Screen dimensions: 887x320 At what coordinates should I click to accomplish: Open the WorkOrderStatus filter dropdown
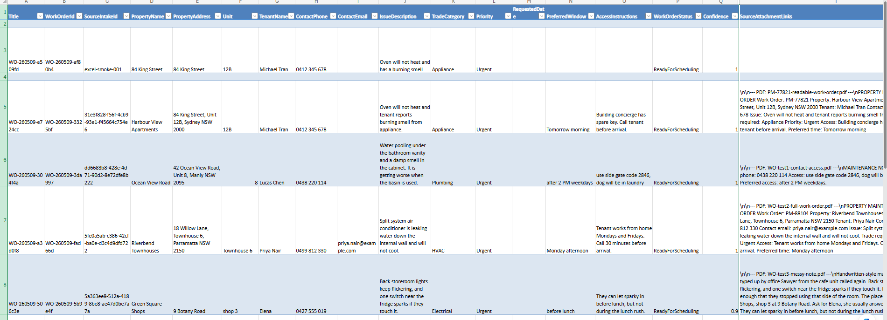(698, 16)
